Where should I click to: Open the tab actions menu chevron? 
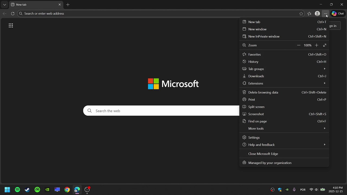pos(5,5)
